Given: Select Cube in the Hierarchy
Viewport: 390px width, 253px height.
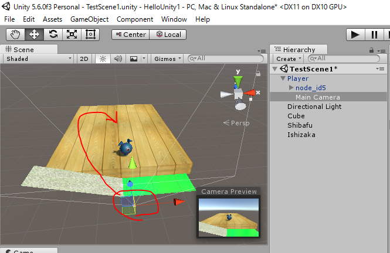Looking at the screenshot, I should click(296, 116).
